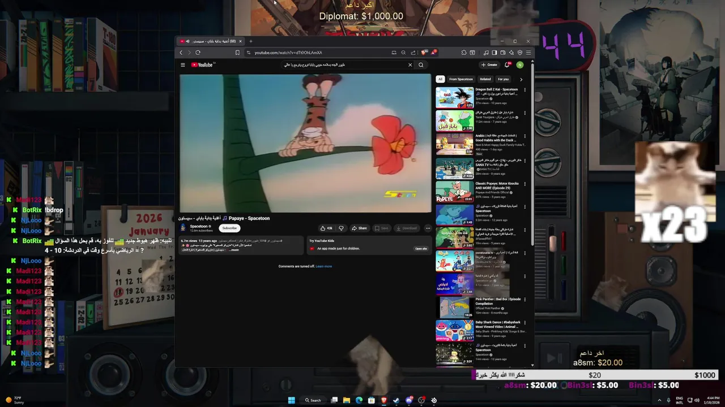Open Steam from taskbar
Image resolution: width=725 pixels, height=407 pixels.
pos(396,400)
